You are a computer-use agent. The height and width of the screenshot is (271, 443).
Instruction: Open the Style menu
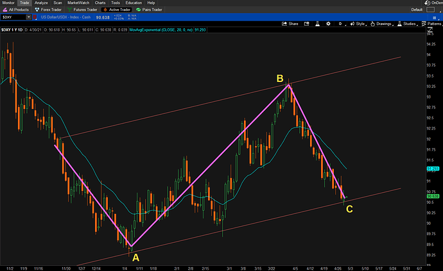pyautogui.click(x=358, y=24)
